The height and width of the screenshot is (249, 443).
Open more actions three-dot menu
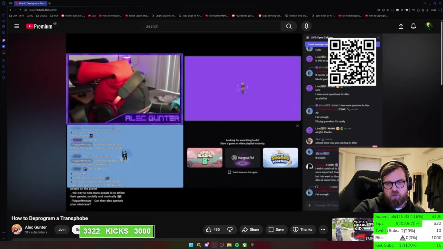pyautogui.click(x=323, y=230)
